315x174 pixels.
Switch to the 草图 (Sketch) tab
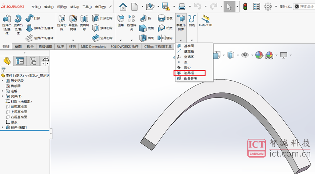point(18,46)
